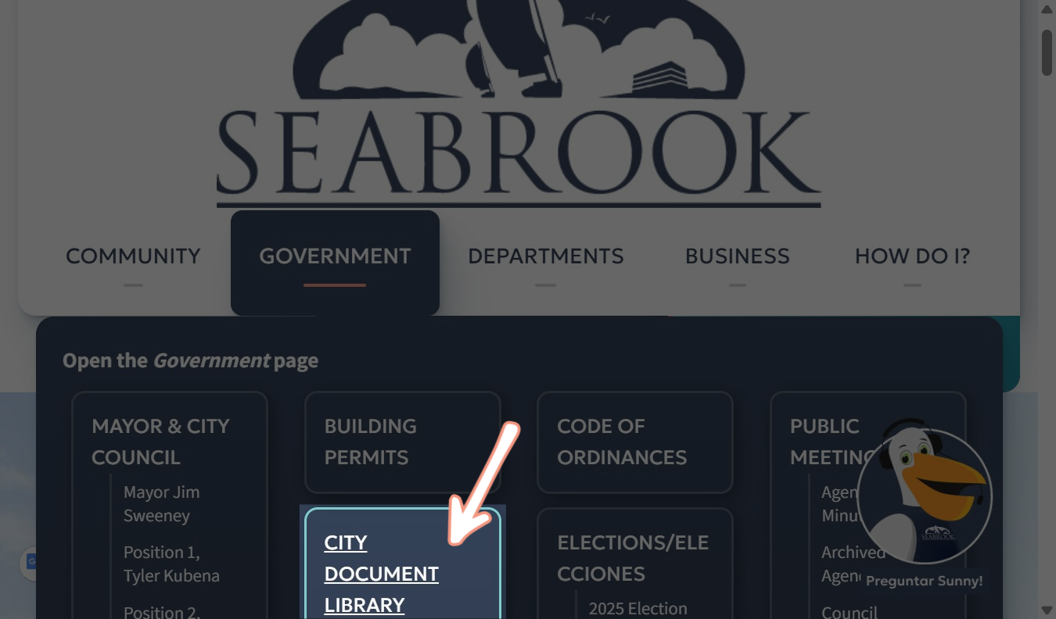Image resolution: width=1056 pixels, height=619 pixels.
Task: Click the scrollbar down arrow
Action: [x=1047, y=610]
